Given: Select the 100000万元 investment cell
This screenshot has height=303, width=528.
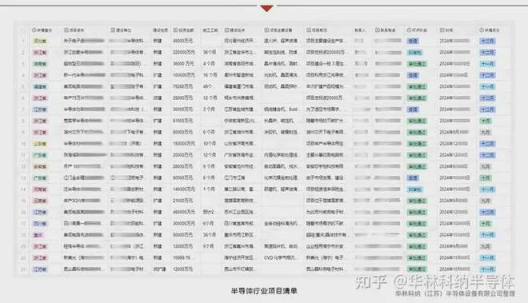Looking at the screenshot, I should [x=184, y=74].
